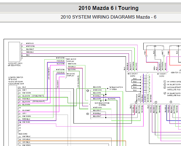Image resolution: width=181 pixels, height=146 pixels.
Task: Click the 'W/ AUDIO DISPLAY' note
Action: tap(71, 75)
